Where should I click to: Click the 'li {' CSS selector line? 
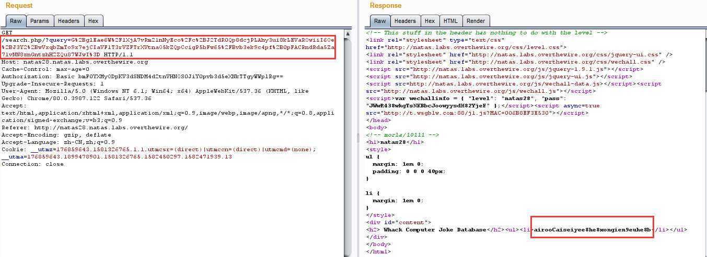tap(374, 193)
